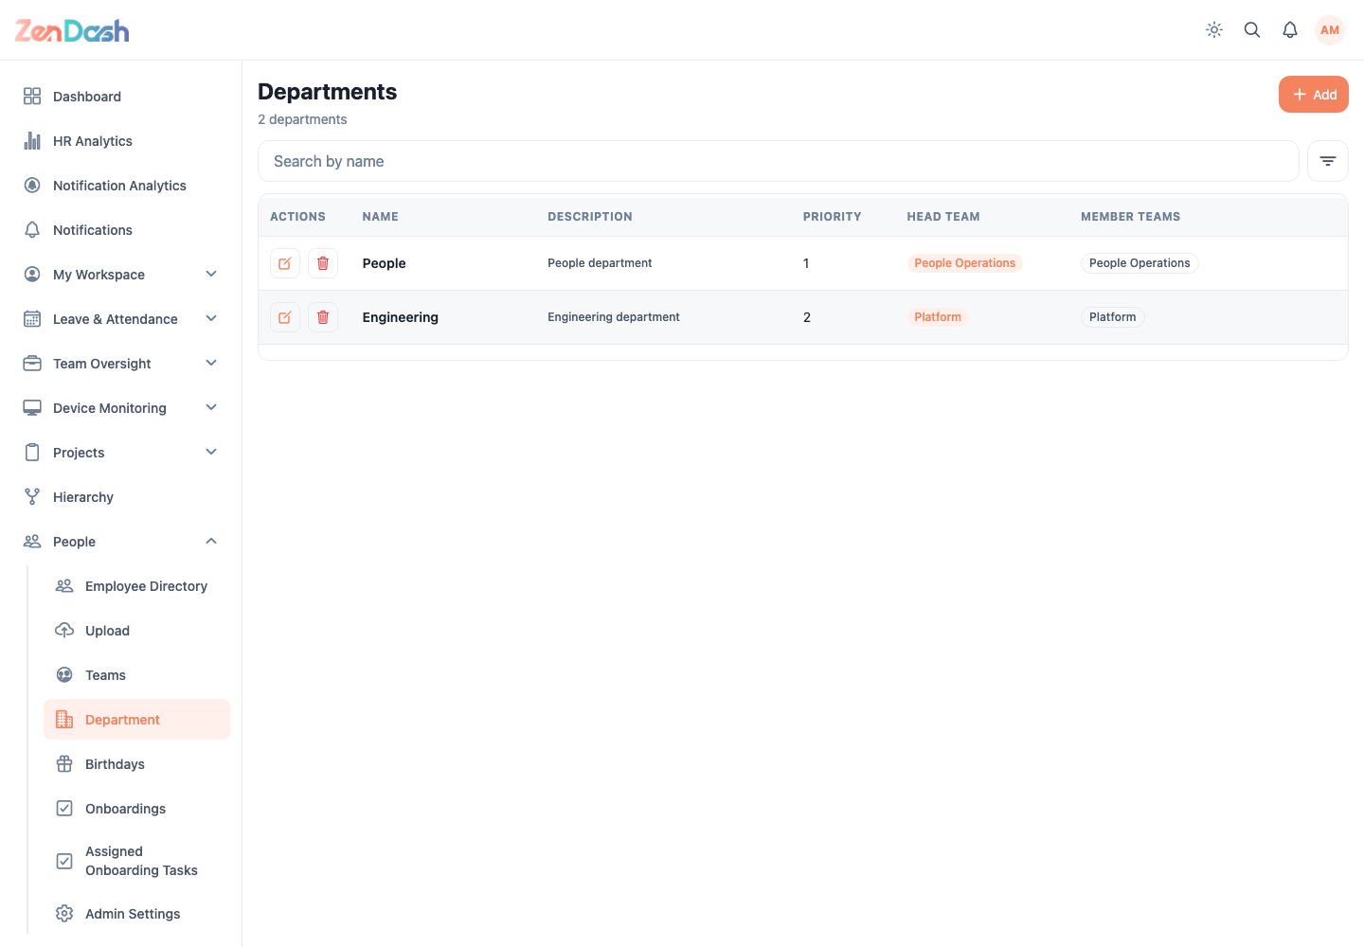This screenshot has width=1364, height=947.
Task: Click the Admin Settings gear icon
Action: tap(64, 914)
